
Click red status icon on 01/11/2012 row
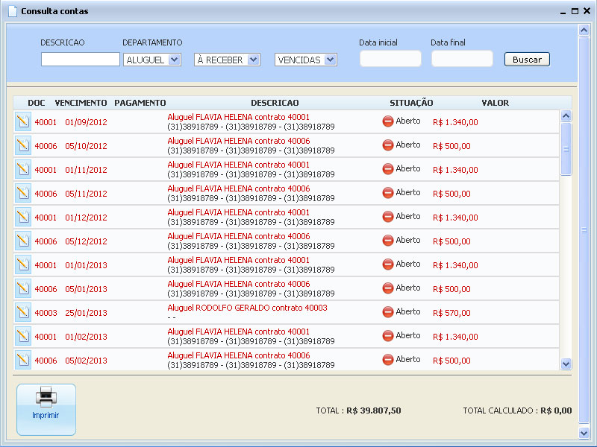coord(388,169)
